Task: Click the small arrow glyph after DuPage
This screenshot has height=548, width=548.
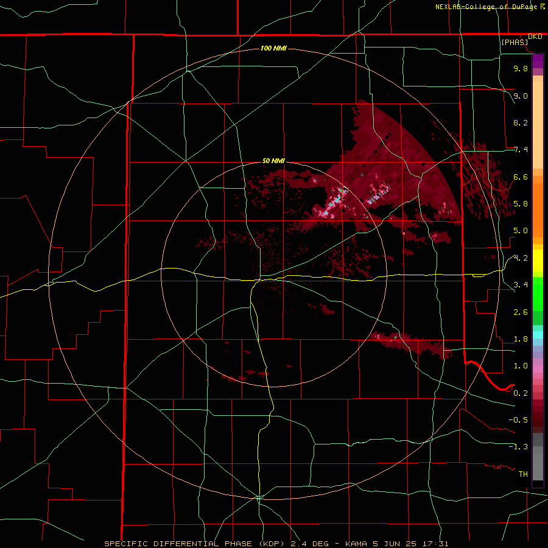Action: [x=543, y=6]
